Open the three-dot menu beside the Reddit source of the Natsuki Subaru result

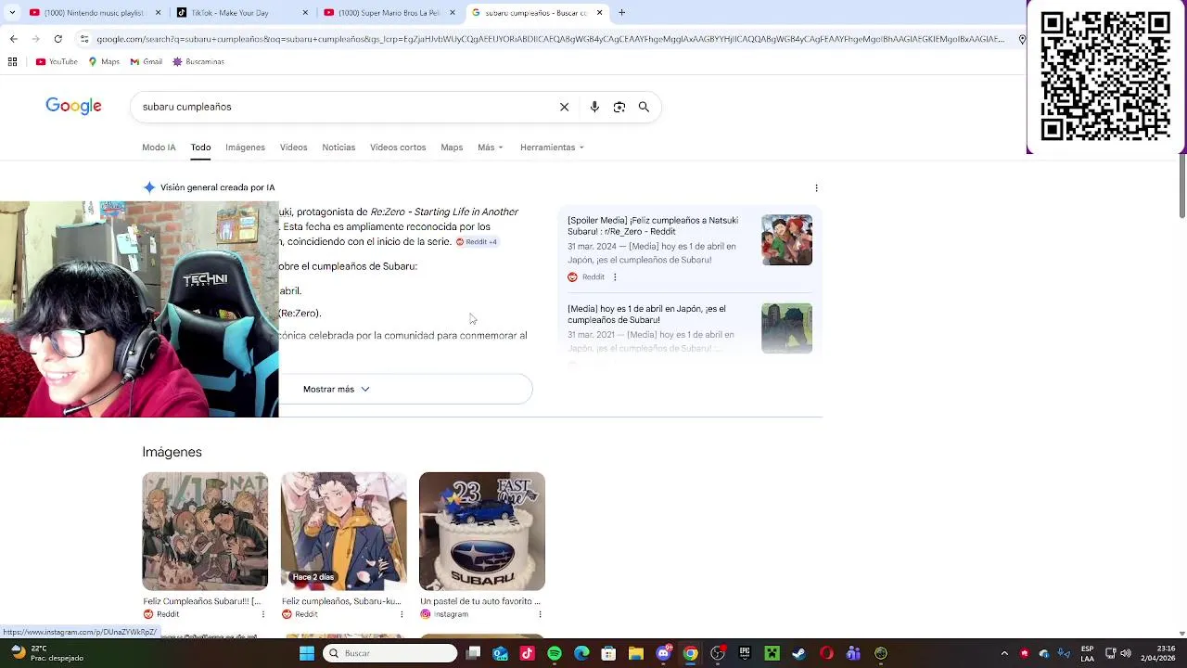pos(614,276)
